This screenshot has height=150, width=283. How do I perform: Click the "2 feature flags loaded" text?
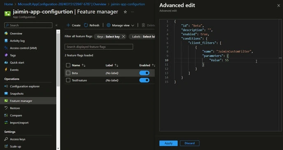79,55
